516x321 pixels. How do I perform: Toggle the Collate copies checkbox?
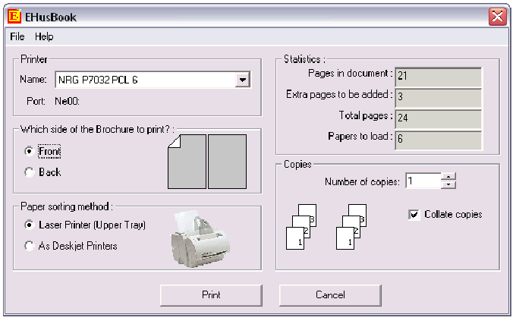pyautogui.click(x=414, y=215)
